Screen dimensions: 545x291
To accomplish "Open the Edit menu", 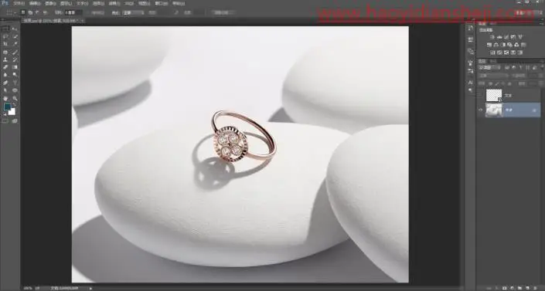I will (35, 3).
